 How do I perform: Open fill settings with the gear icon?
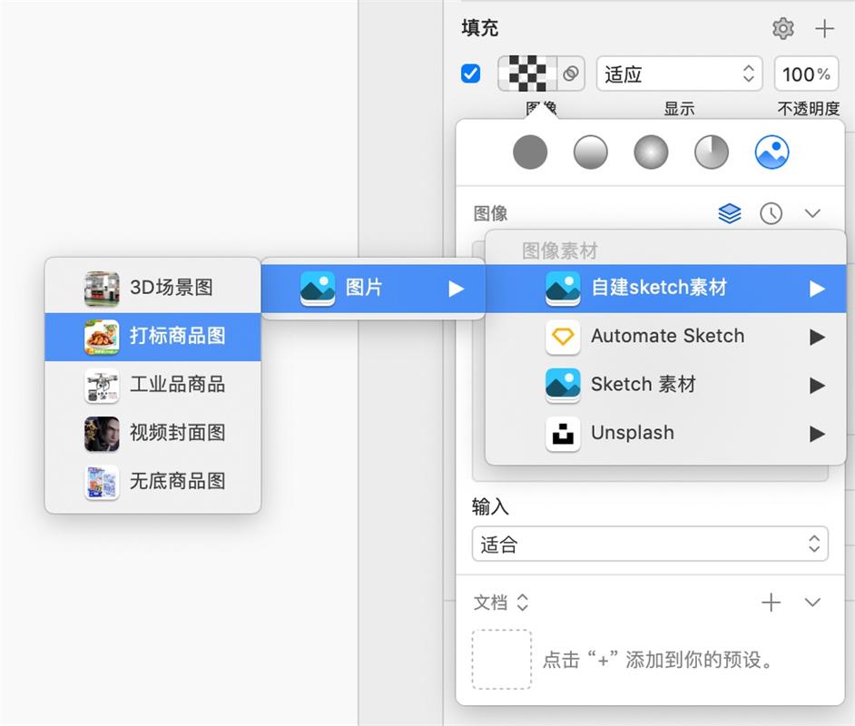click(782, 27)
